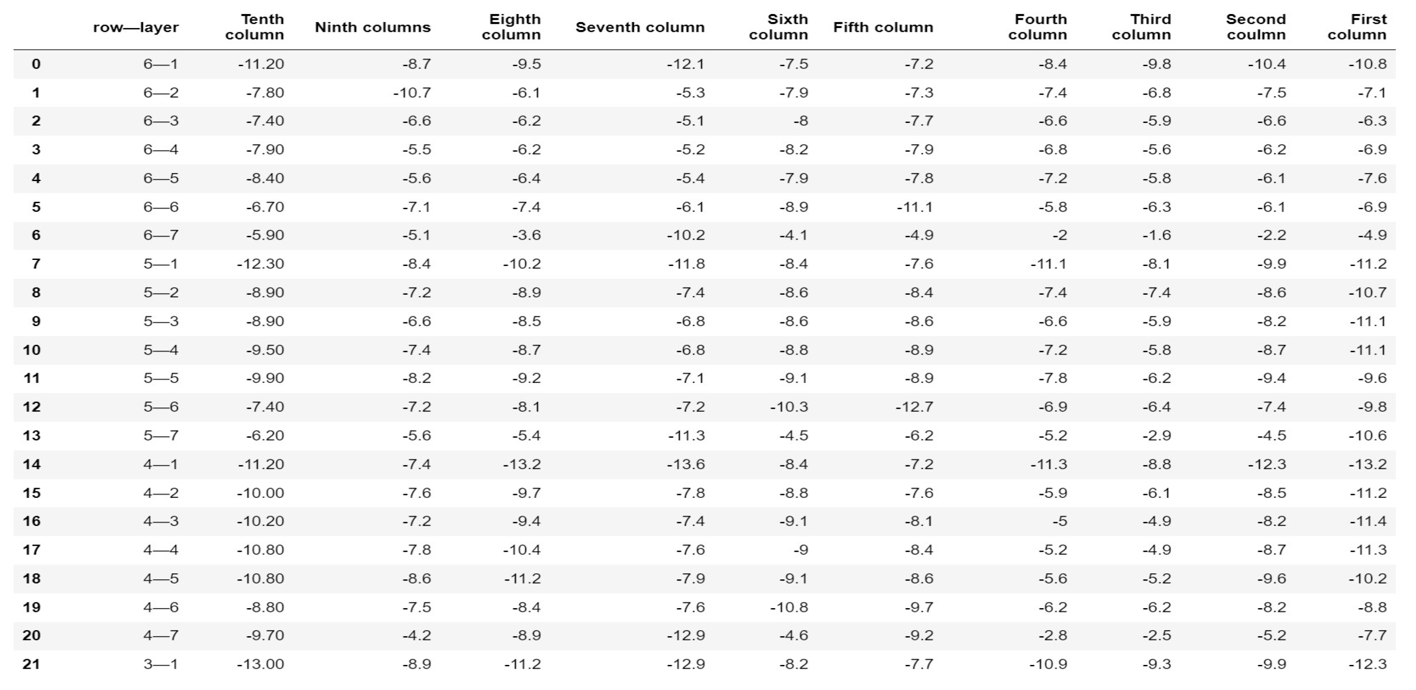Image resolution: width=1416 pixels, height=690 pixels.
Task: Click the "Seventh column" header
Action: pos(639,28)
